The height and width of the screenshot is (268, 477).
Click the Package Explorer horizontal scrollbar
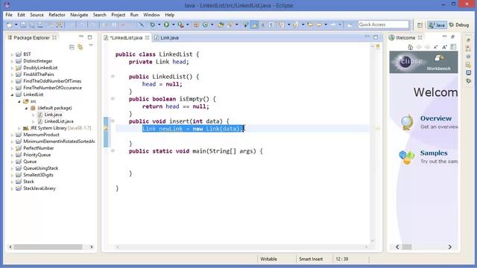pos(48,246)
